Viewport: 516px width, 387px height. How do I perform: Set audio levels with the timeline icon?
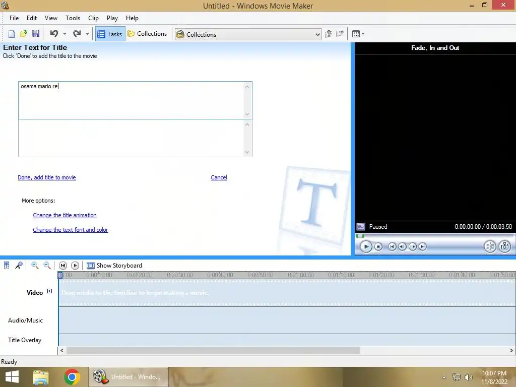click(7, 265)
